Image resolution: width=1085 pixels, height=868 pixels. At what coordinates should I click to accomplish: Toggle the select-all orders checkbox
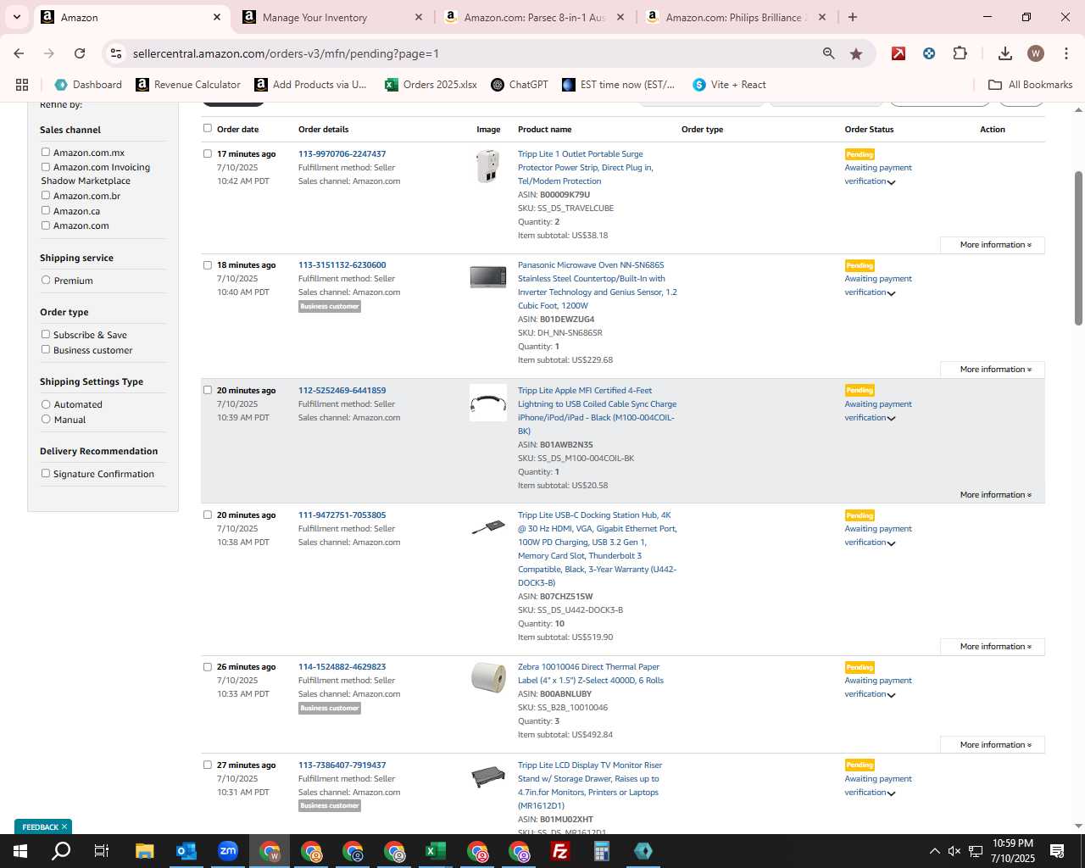(x=208, y=128)
